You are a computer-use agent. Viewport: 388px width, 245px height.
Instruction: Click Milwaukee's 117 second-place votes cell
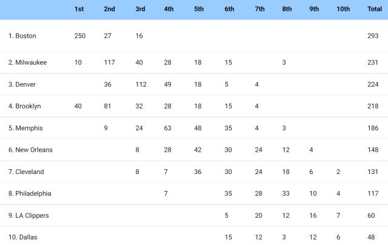[x=109, y=62]
